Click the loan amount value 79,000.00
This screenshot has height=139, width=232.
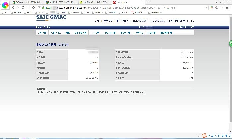point(93,63)
